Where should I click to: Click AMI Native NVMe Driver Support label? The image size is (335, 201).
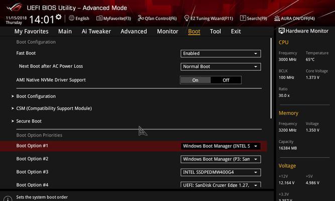(x=51, y=80)
